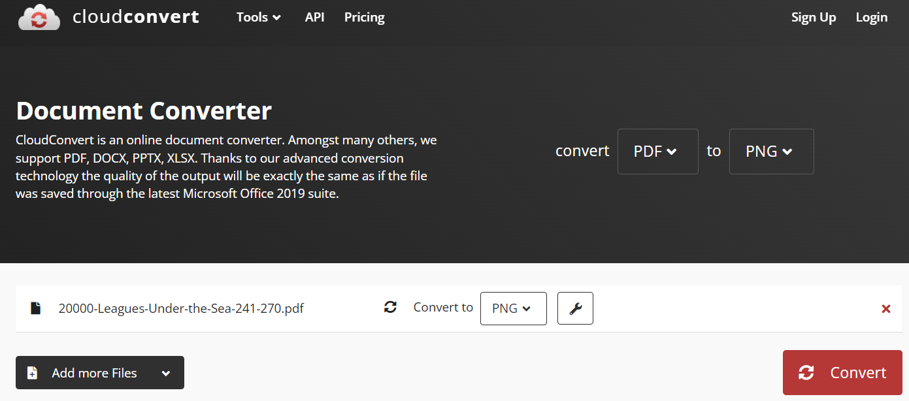This screenshot has height=401, width=909.
Task: Open the file row PNG format dropdown
Action: click(x=513, y=308)
